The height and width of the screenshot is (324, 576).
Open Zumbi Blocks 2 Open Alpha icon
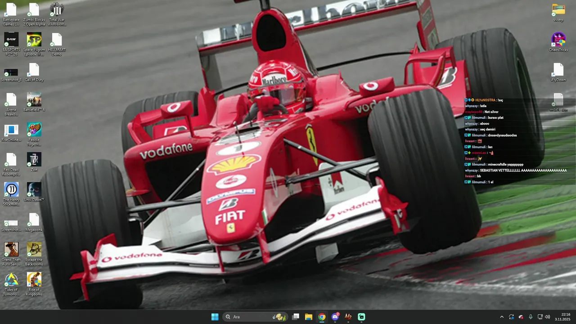(34, 14)
